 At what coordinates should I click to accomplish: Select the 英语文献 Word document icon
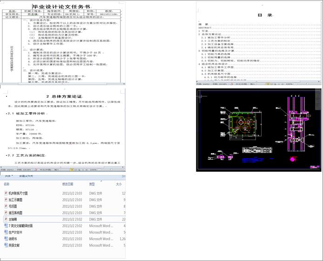click(5, 245)
